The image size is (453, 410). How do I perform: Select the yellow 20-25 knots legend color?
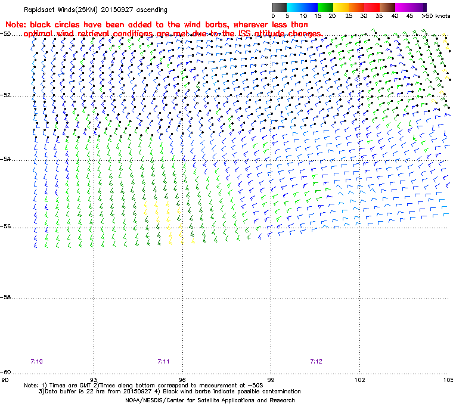pyautogui.click(x=341, y=7)
